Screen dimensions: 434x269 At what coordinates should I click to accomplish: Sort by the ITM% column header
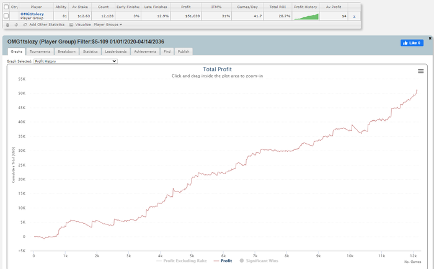tap(216, 7)
